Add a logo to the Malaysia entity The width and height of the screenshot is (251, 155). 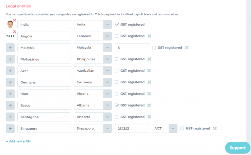tap(10, 48)
